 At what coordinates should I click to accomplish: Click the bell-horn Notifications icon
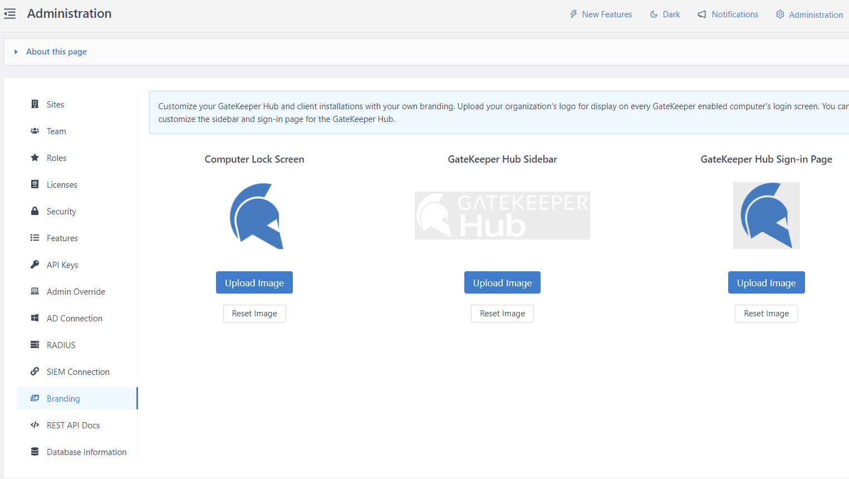701,14
